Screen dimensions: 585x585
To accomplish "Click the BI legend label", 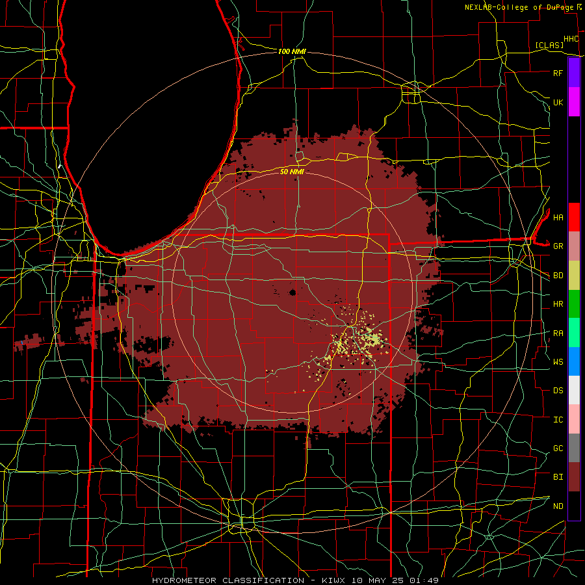I will pos(558,477).
